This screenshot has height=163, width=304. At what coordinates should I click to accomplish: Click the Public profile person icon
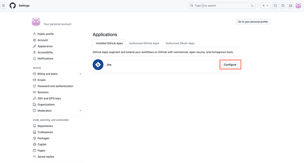34,34
